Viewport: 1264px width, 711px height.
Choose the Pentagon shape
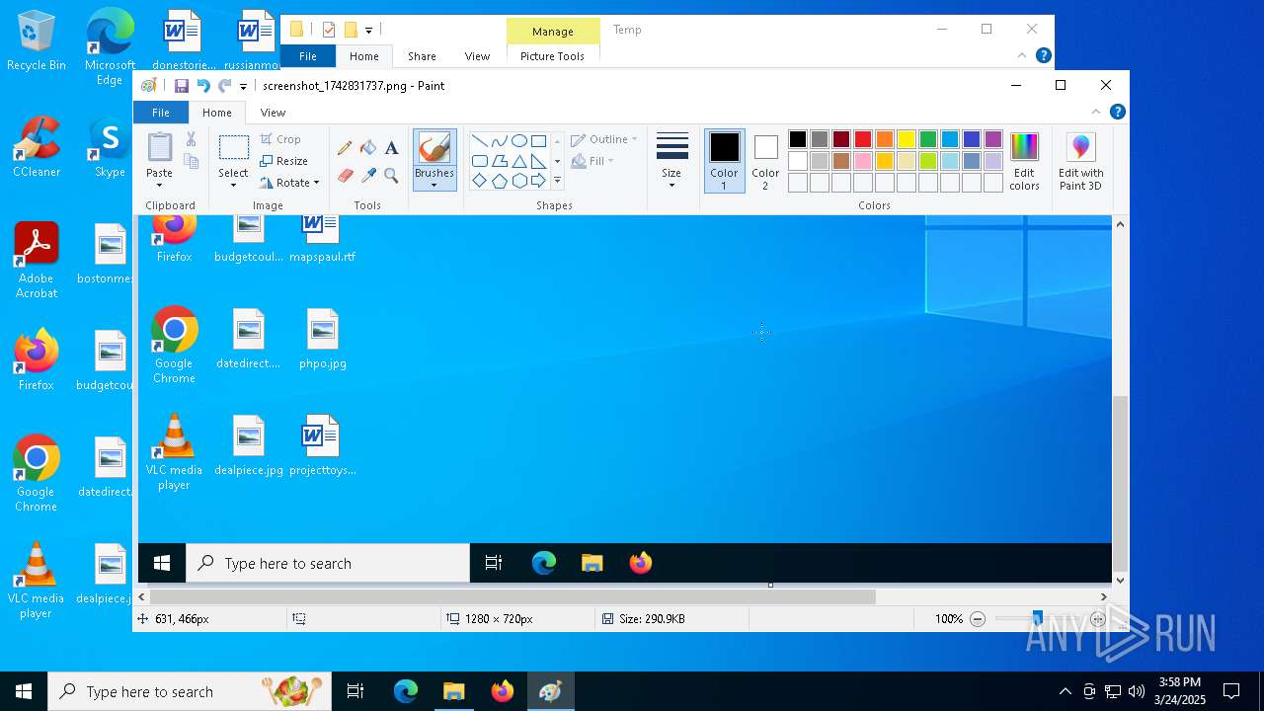499,181
